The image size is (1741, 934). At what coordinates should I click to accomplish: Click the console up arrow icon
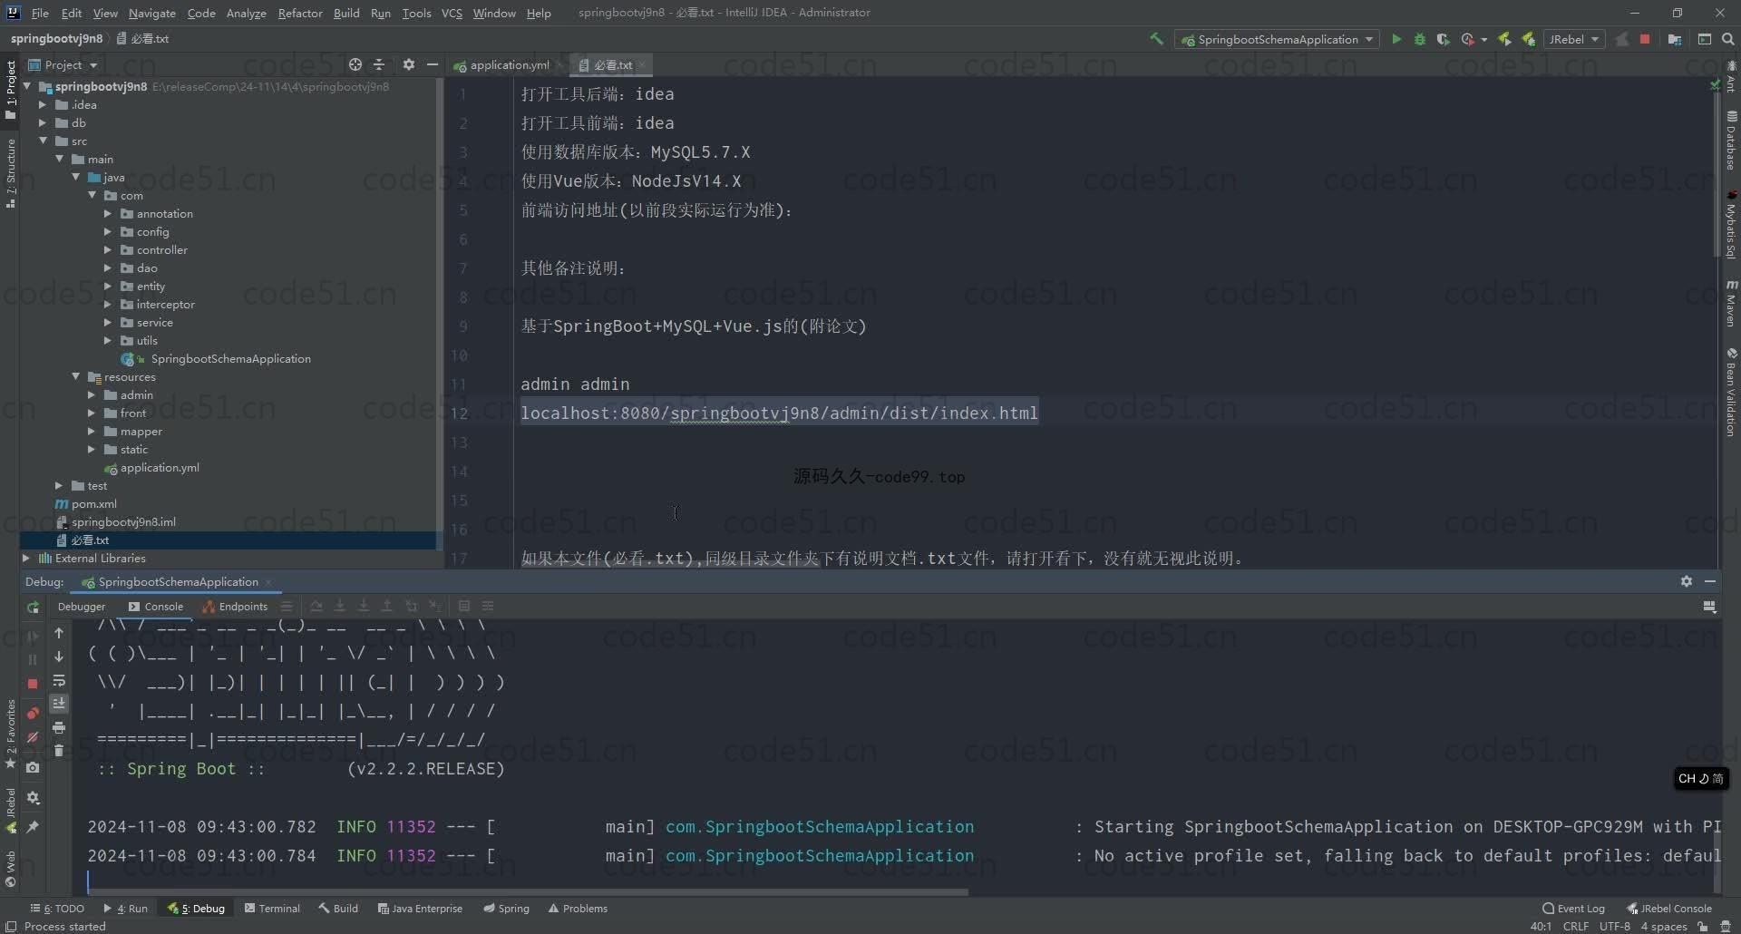[59, 633]
